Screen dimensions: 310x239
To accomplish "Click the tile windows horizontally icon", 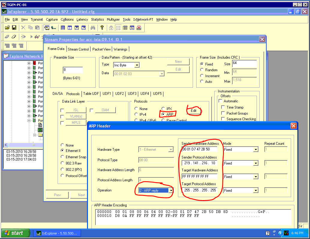I will (x=63, y=28).
